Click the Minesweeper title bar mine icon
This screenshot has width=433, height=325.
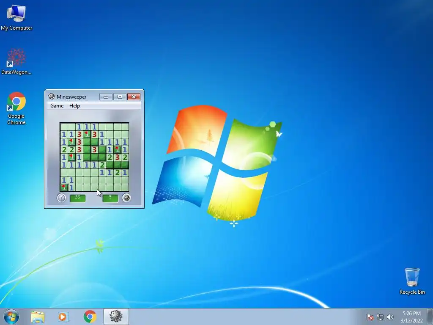coord(51,96)
